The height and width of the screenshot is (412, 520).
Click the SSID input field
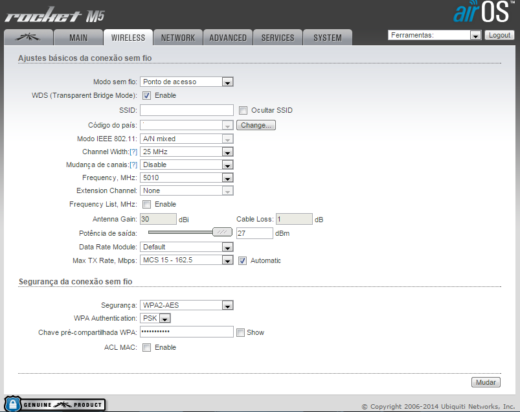(187, 110)
